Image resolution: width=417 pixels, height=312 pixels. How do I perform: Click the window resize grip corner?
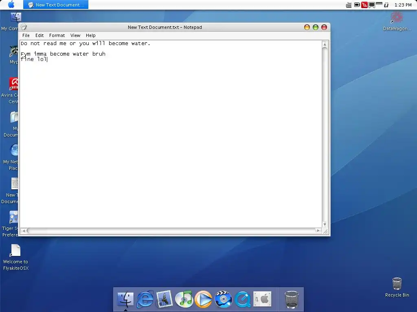(x=325, y=231)
